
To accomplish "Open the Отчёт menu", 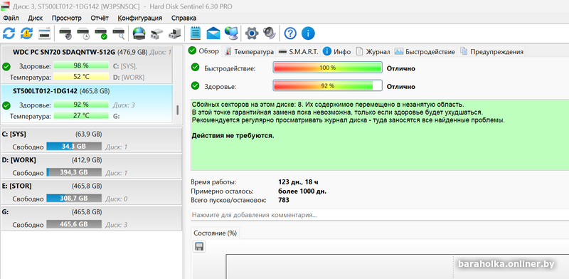I will 100,18.
